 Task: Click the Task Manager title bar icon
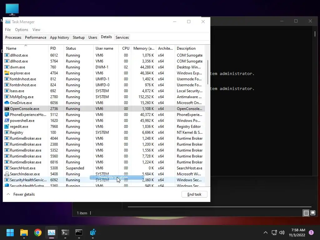(x=8, y=22)
